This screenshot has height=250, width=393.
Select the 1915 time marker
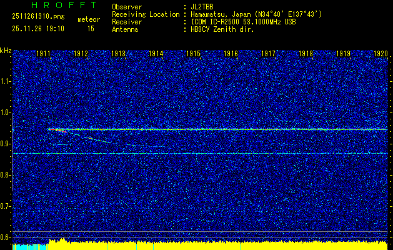tap(193, 54)
